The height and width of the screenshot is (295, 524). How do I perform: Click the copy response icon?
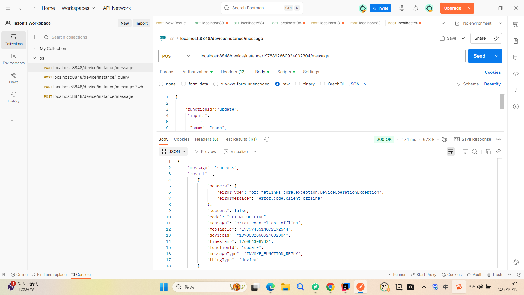(x=488, y=152)
